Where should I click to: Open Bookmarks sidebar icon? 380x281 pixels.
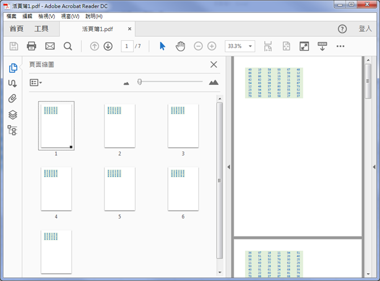coord(12,83)
